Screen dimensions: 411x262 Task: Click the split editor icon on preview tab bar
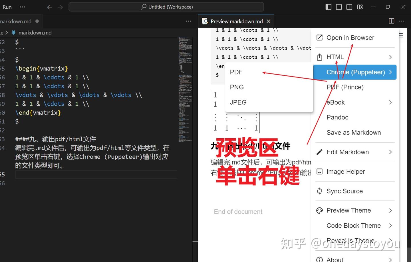[x=391, y=21]
